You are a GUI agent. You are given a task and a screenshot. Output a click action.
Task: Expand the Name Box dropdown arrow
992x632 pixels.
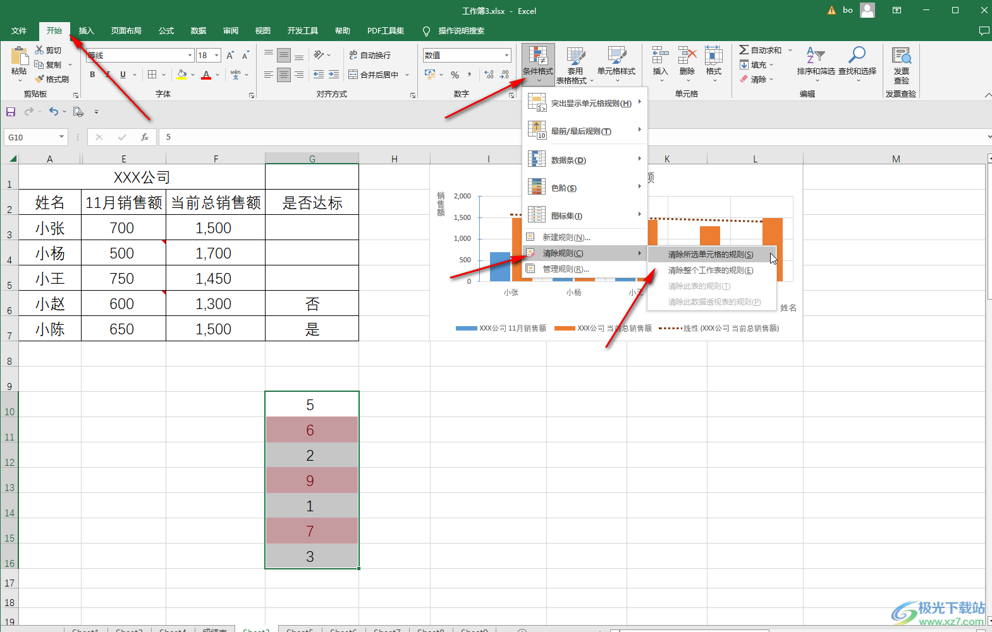61,137
